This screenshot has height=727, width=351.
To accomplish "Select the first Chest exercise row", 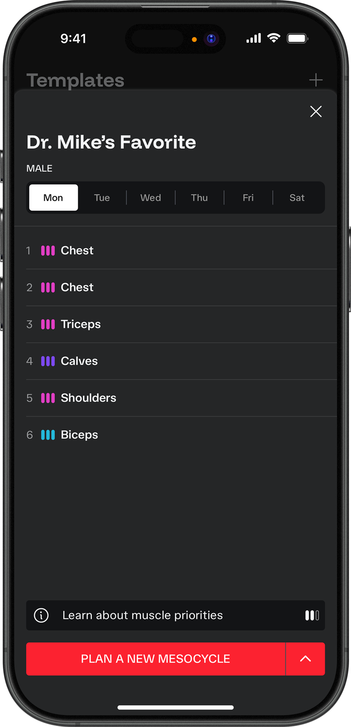I will coord(175,250).
